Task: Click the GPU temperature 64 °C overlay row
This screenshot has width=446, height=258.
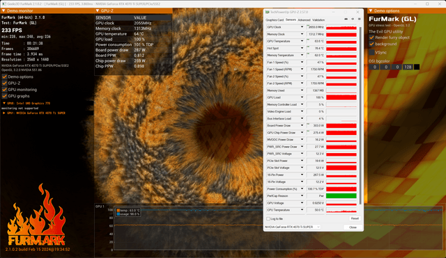Action: tap(133, 34)
